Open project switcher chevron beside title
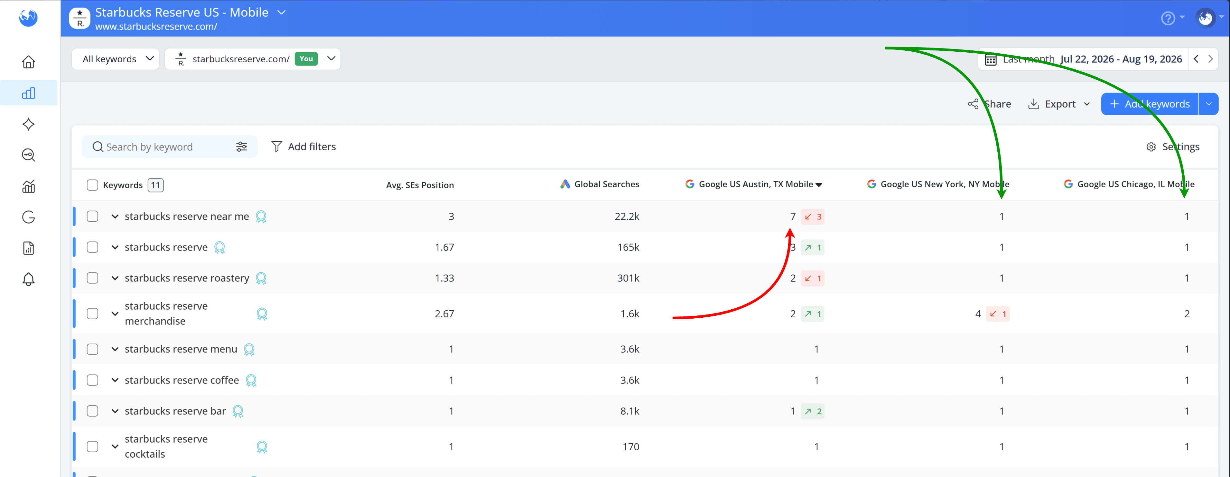This screenshot has width=1230, height=477. coord(282,13)
